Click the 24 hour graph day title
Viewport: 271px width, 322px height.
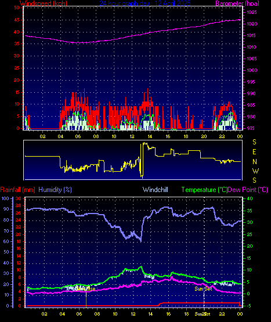(145, 3)
